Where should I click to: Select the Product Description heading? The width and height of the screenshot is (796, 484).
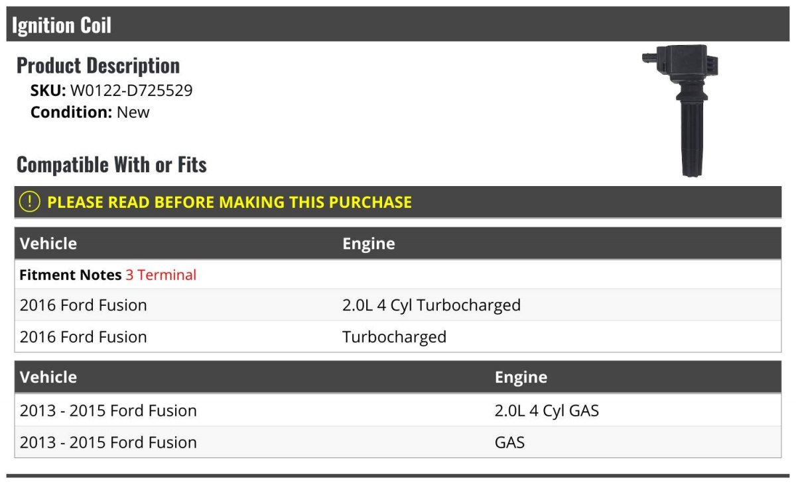pos(98,66)
